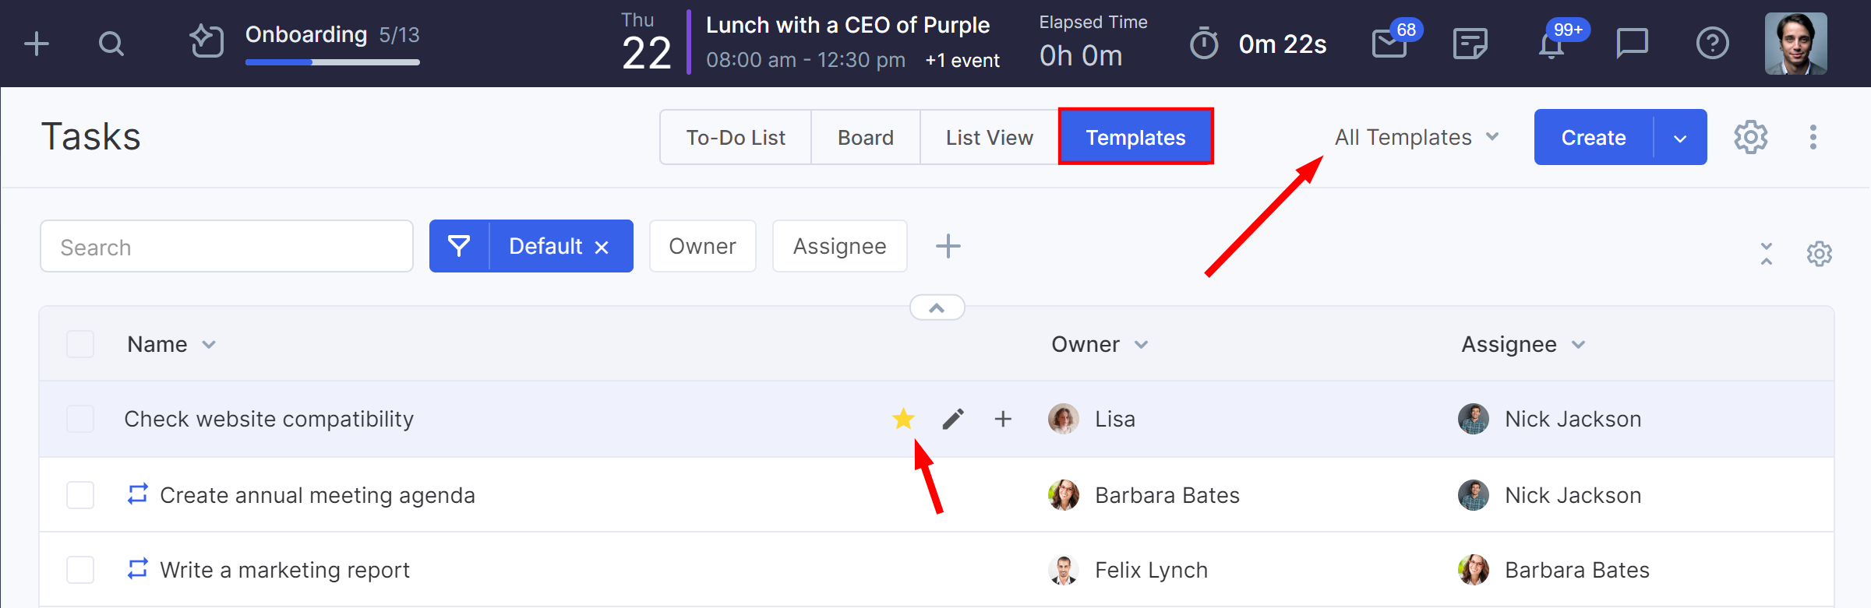Viewport: 1871px width, 608px height.
Task: Open the Create button dropdown arrow
Action: [1680, 138]
